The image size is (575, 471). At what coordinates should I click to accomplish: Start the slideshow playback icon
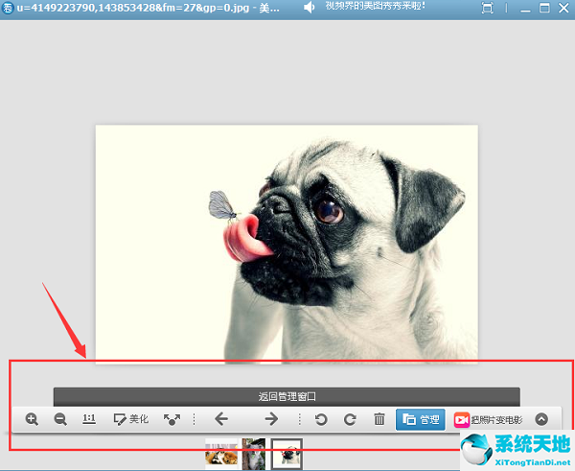172,419
